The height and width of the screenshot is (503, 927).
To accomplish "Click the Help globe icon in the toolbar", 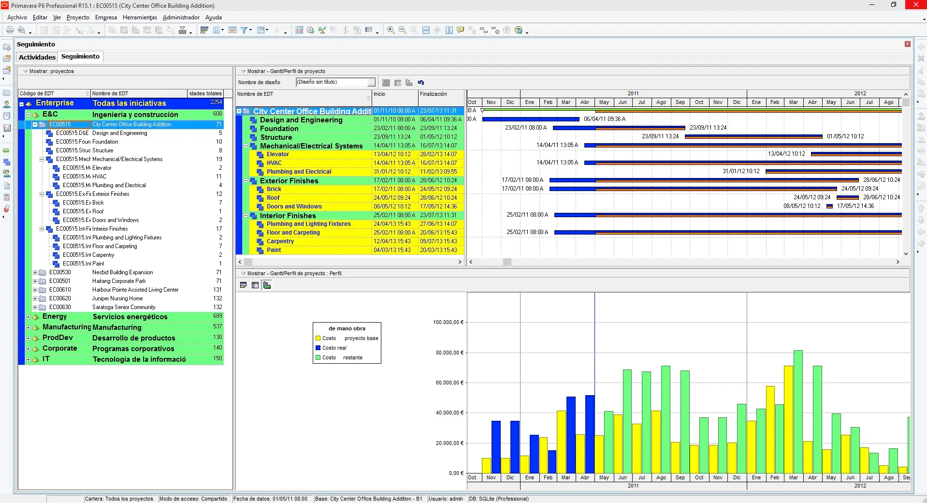I will coord(519,30).
